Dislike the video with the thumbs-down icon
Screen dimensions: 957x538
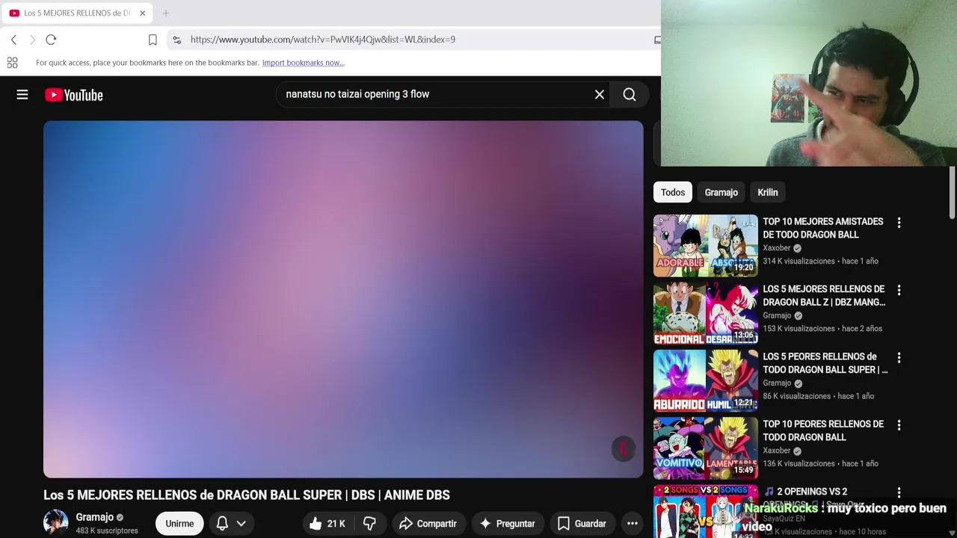pos(369,524)
